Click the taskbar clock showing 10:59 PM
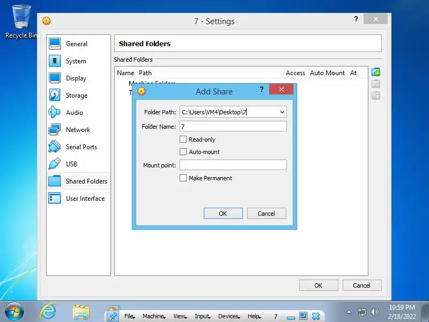The width and height of the screenshot is (429, 322). coord(402,312)
